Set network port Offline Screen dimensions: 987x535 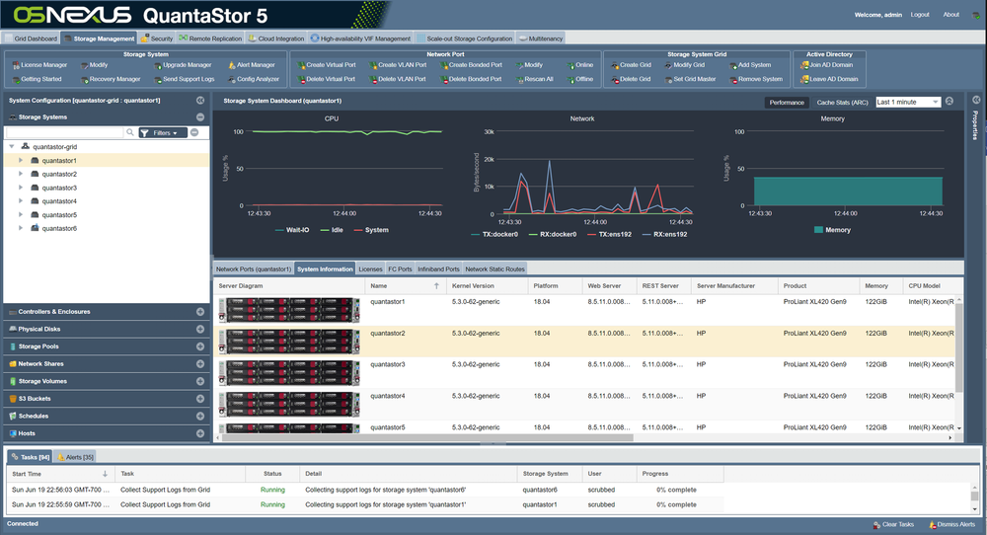pos(579,79)
